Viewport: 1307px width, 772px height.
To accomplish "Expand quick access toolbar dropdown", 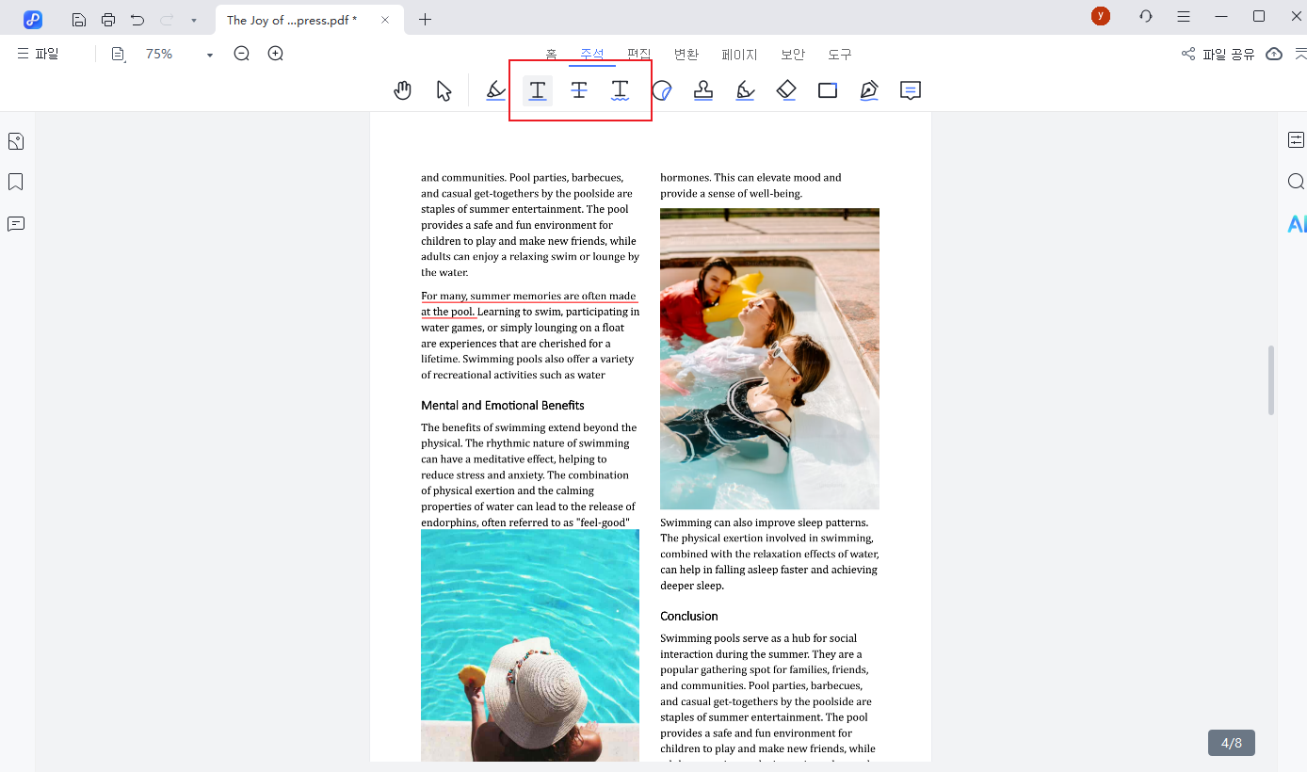I will coord(194,20).
